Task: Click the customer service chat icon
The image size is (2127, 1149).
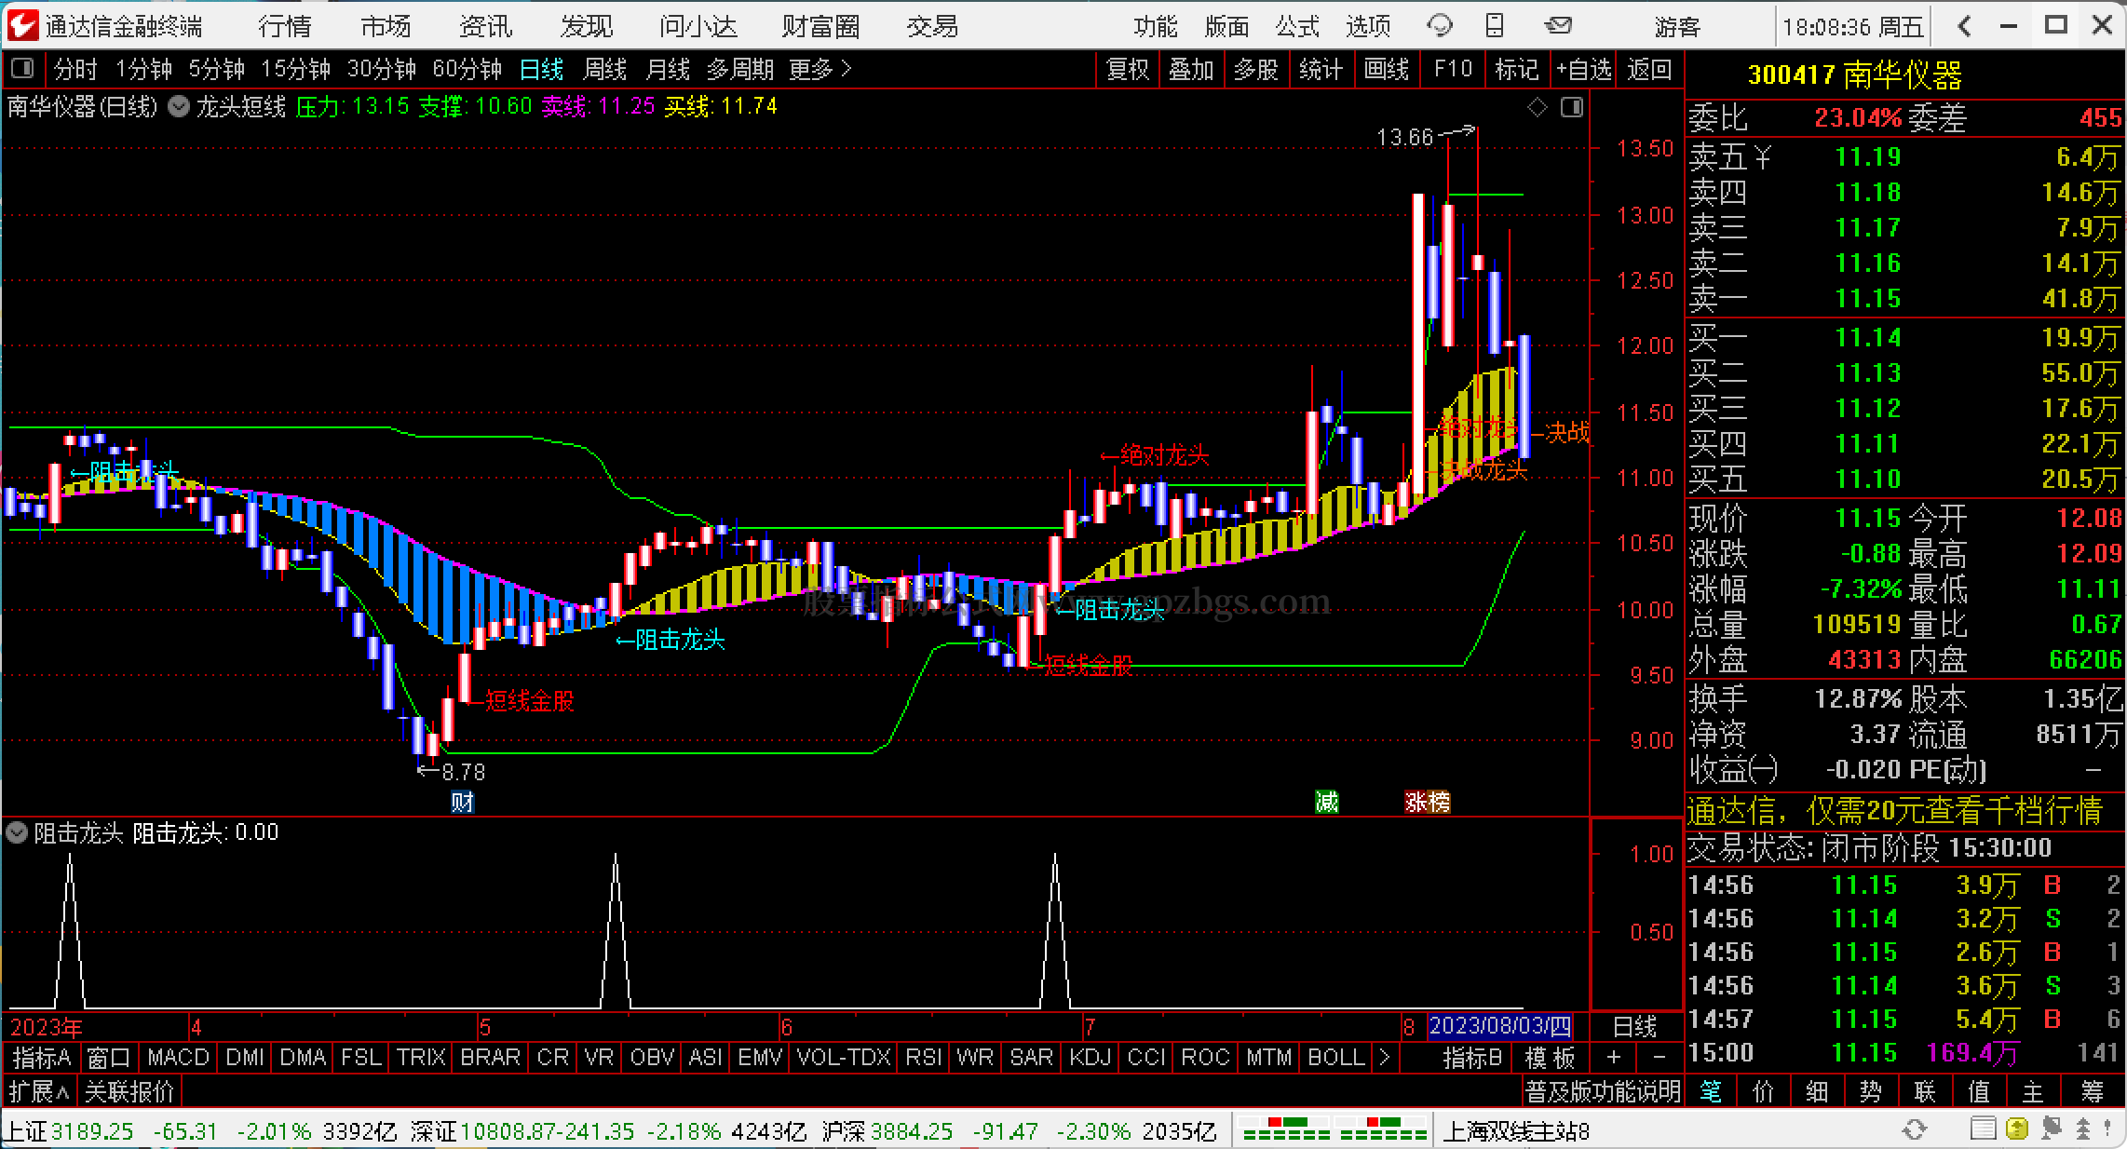Action: [1440, 26]
